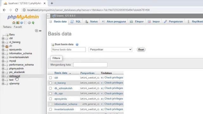Expand the mysql tree node
This screenshot has width=203, height=114.
point(3,61)
